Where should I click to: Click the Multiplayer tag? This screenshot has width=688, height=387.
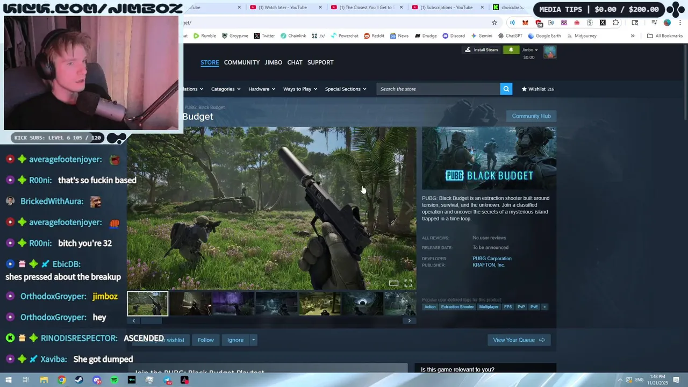coord(489,307)
